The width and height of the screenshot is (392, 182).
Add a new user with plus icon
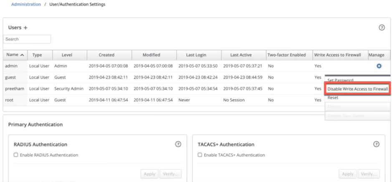click(25, 28)
